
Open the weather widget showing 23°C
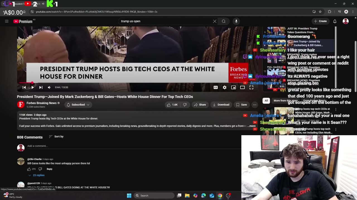click(13, 196)
